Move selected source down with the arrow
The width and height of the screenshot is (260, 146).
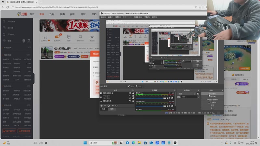(116, 106)
